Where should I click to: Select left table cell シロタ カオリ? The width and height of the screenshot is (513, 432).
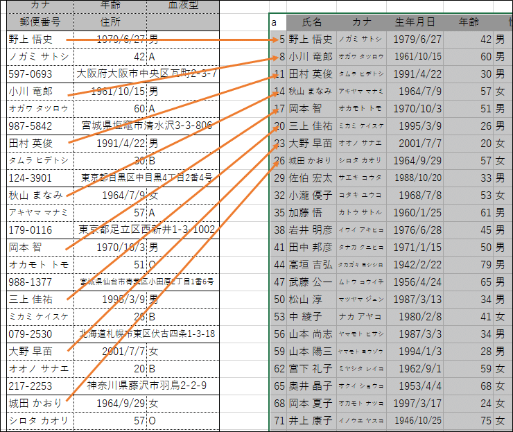[x=40, y=421]
